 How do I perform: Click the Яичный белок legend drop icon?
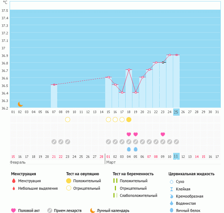172,211
